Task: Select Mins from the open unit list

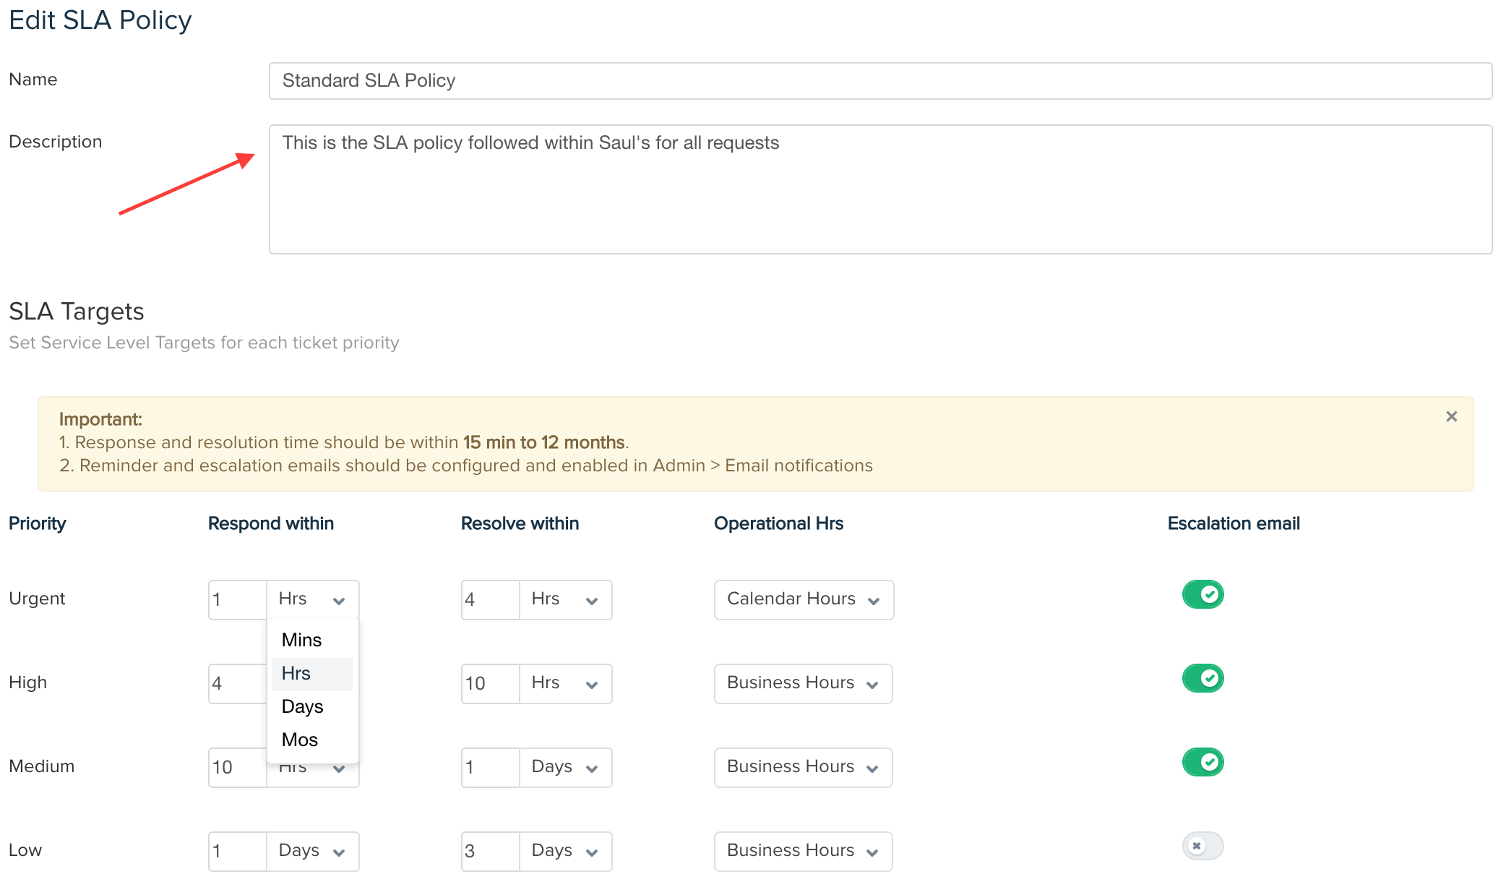Action: (302, 640)
